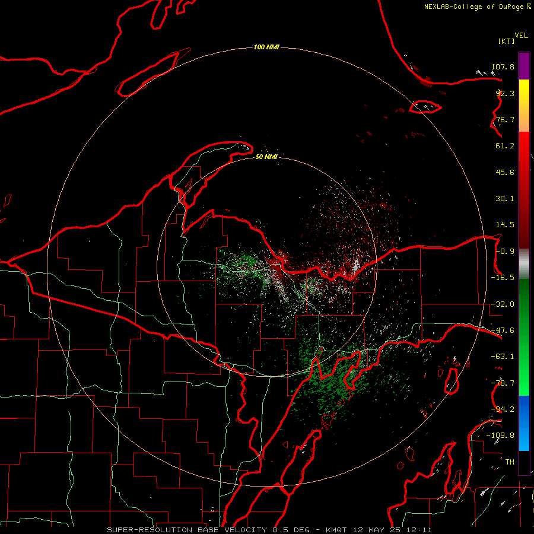The width and height of the screenshot is (534, 534).
Task: Click the VEL legend title
Action: pos(521,36)
